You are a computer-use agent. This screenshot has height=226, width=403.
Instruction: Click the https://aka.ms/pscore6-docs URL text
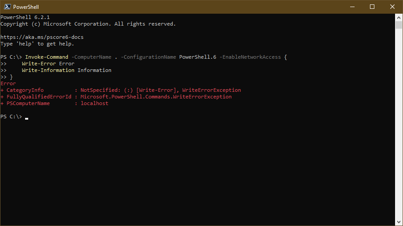click(x=42, y=37)
